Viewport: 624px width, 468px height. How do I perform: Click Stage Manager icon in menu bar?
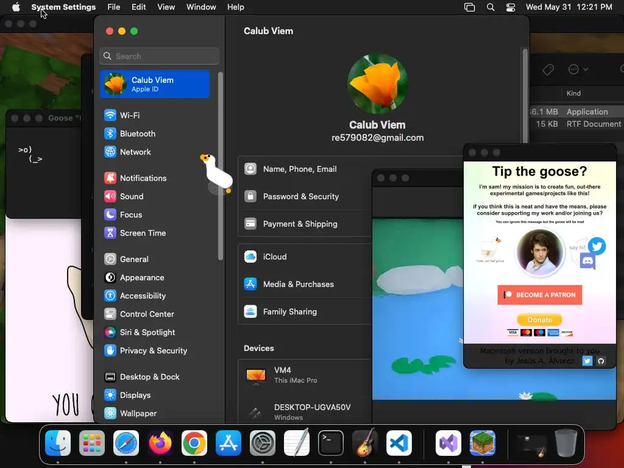point(470,7)
